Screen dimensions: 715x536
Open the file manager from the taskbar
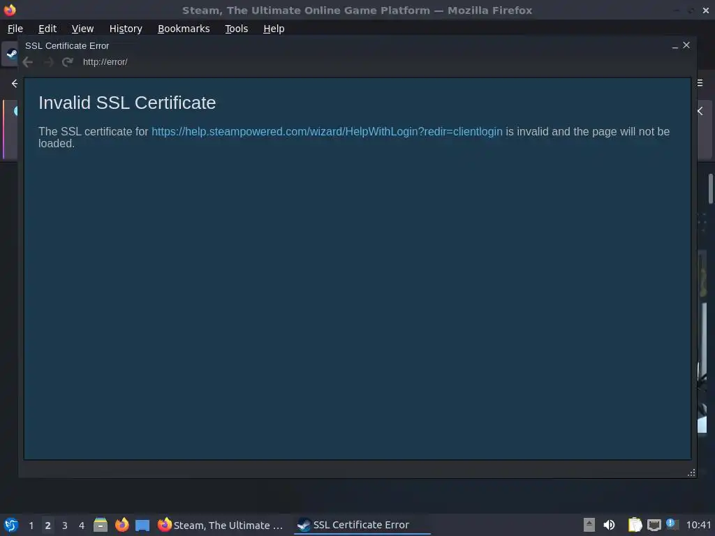click(x=101, y=525)
